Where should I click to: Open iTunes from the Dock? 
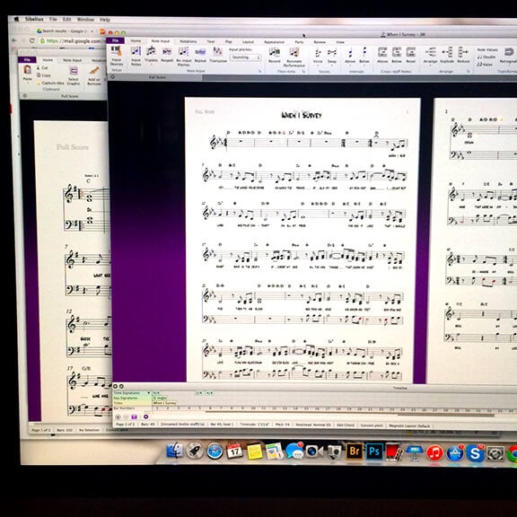[x=434, y=452]
